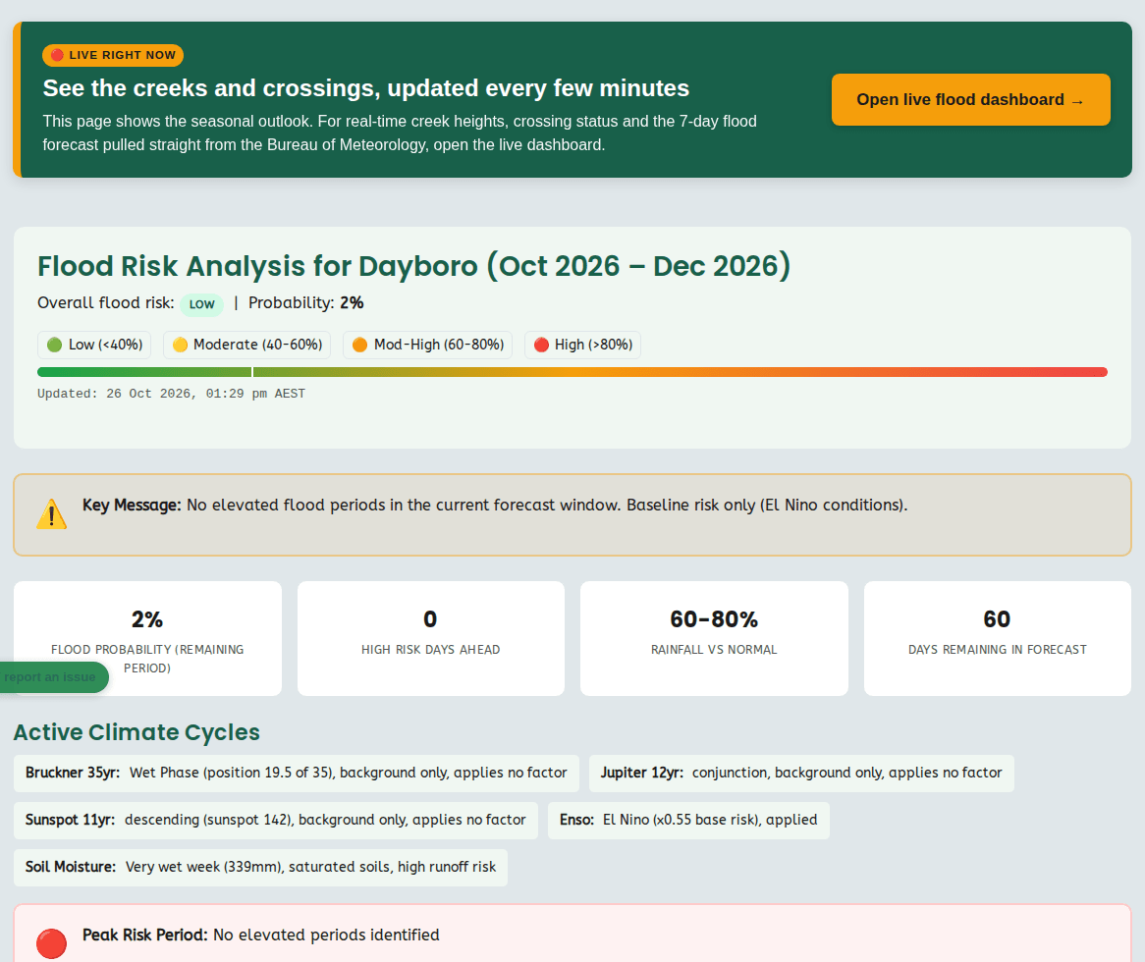Click the 60 Days Remaining in Forecast card
This screenshot has height=962, width=1145.
coord(998,638)
